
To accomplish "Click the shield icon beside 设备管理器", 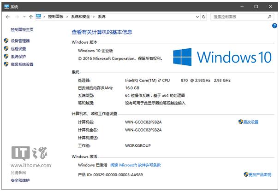I will 6,41.
